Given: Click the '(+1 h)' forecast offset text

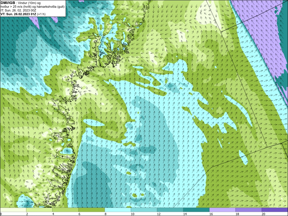Looking at the screenshot, I should 41,14.
